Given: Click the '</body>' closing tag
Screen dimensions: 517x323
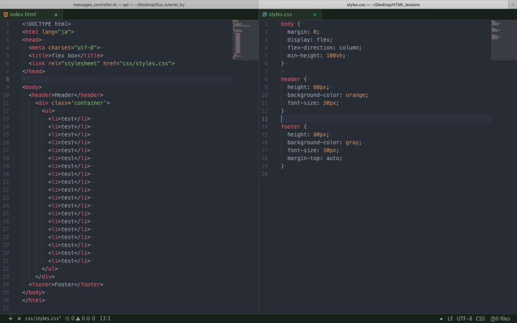Looking at the screenshot, I should tap(34, 293).
